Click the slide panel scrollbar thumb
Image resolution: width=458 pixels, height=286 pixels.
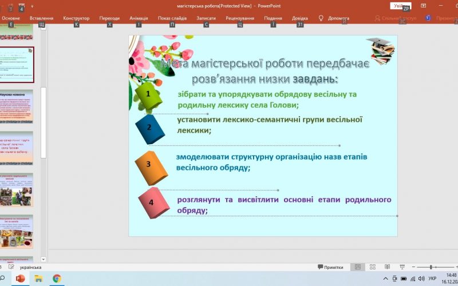pos(44,122)
